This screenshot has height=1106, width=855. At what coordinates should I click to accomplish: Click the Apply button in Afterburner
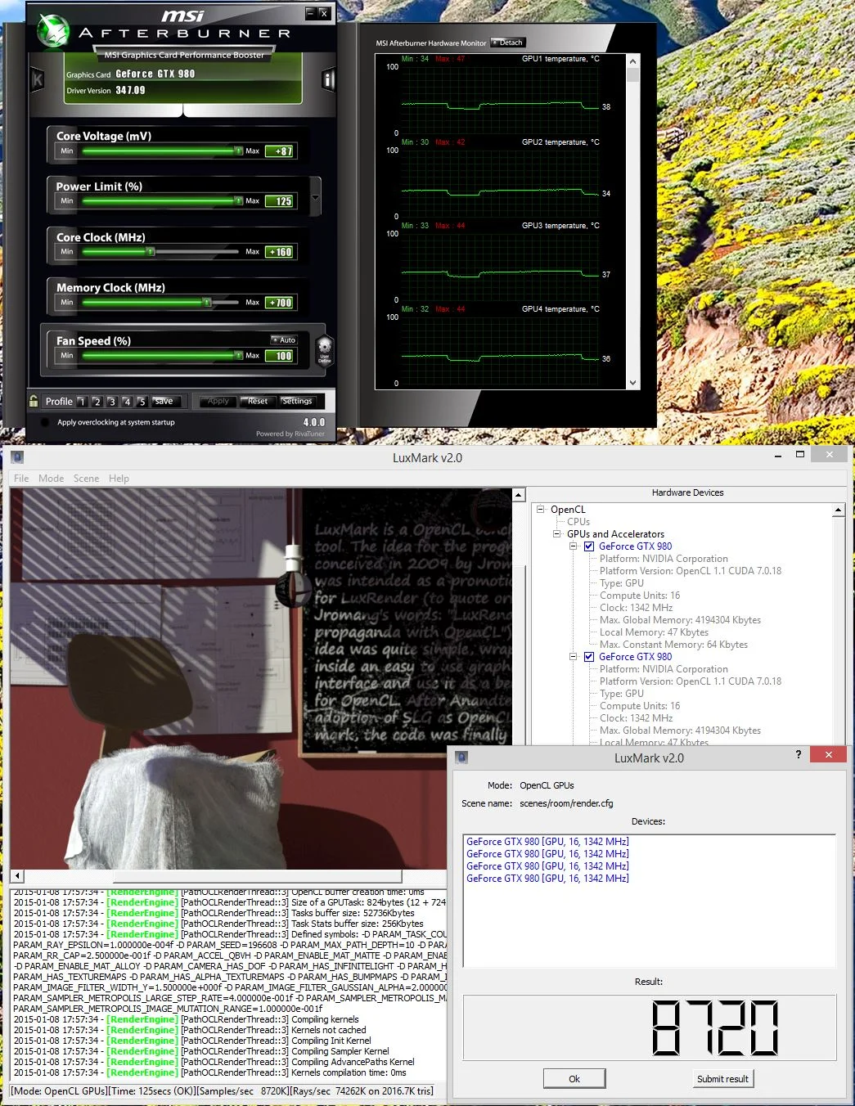point(218,401)
